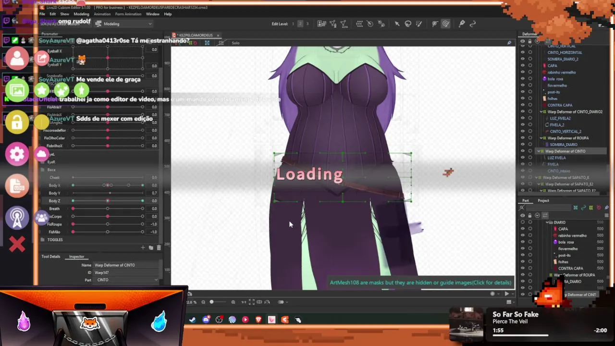Create a warp deformer grid icon

(x=359, y=24)
